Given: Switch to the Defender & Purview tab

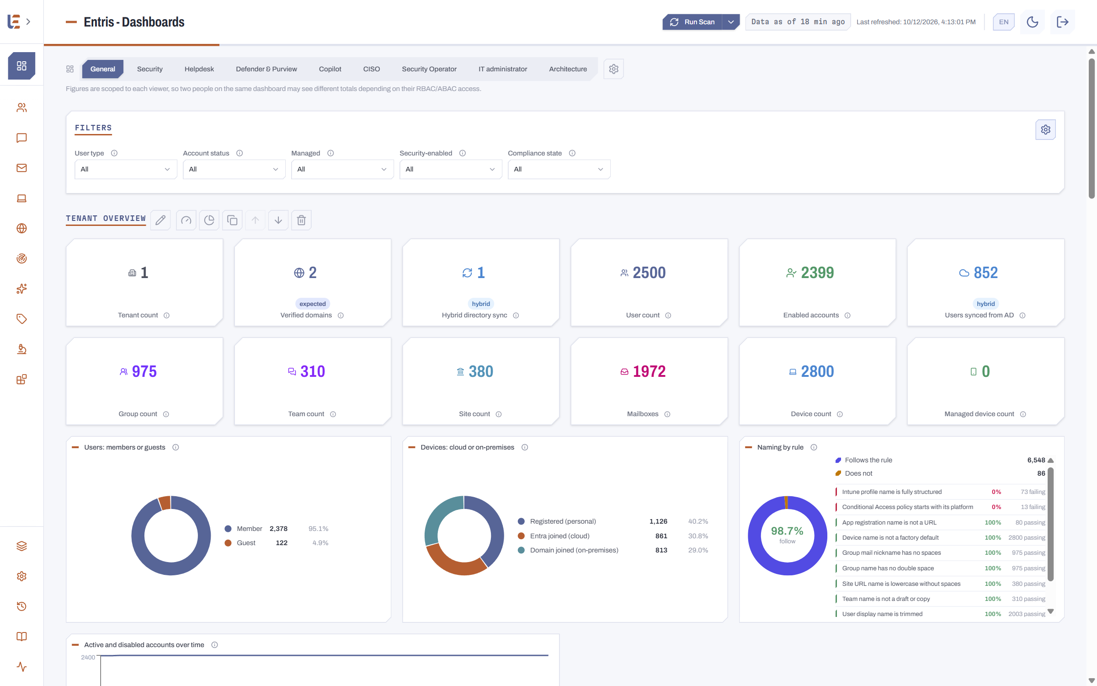Looking at the screenshot, I should click(266, 69).
